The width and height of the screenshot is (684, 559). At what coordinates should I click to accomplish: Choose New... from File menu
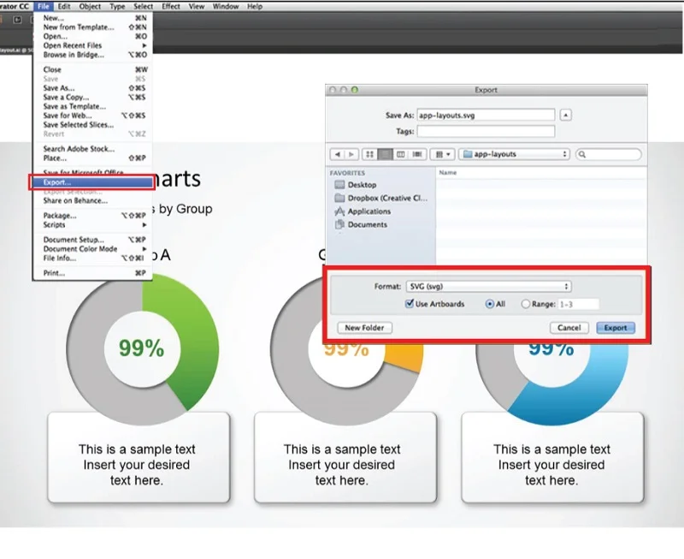coord(92,18)
